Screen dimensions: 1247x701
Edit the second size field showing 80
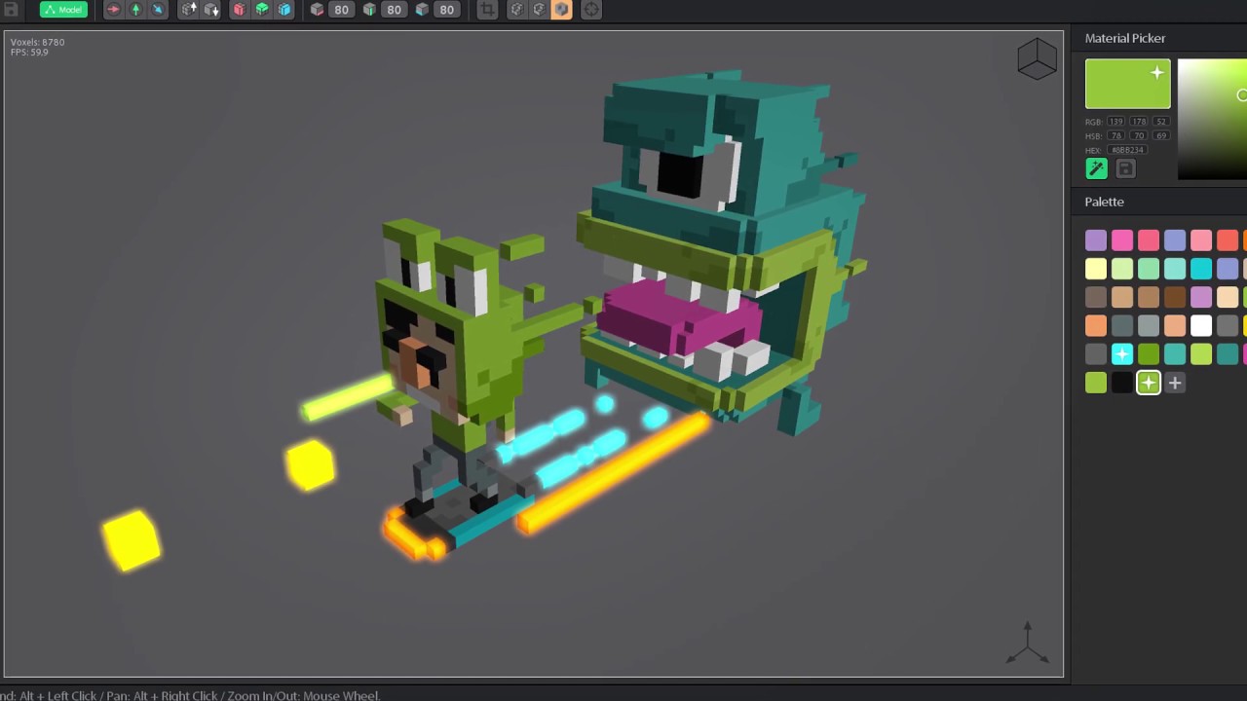(394, 10)
